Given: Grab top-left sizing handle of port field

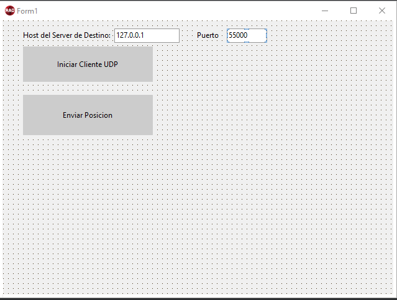Looking at the screenshot, I should pos(228,30).
